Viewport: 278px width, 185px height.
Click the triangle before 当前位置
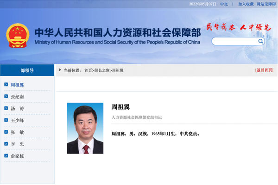coord(60,70)
